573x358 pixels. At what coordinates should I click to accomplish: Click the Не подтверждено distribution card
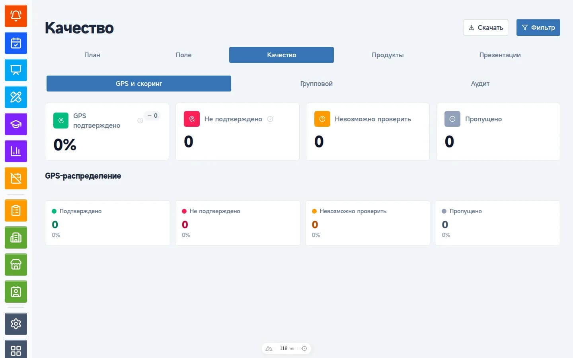(x=238, y=223)
